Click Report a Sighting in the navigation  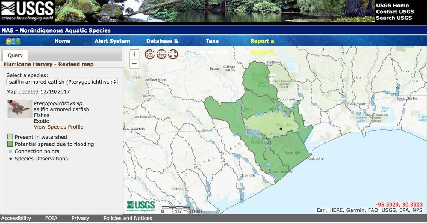point(262,41)
